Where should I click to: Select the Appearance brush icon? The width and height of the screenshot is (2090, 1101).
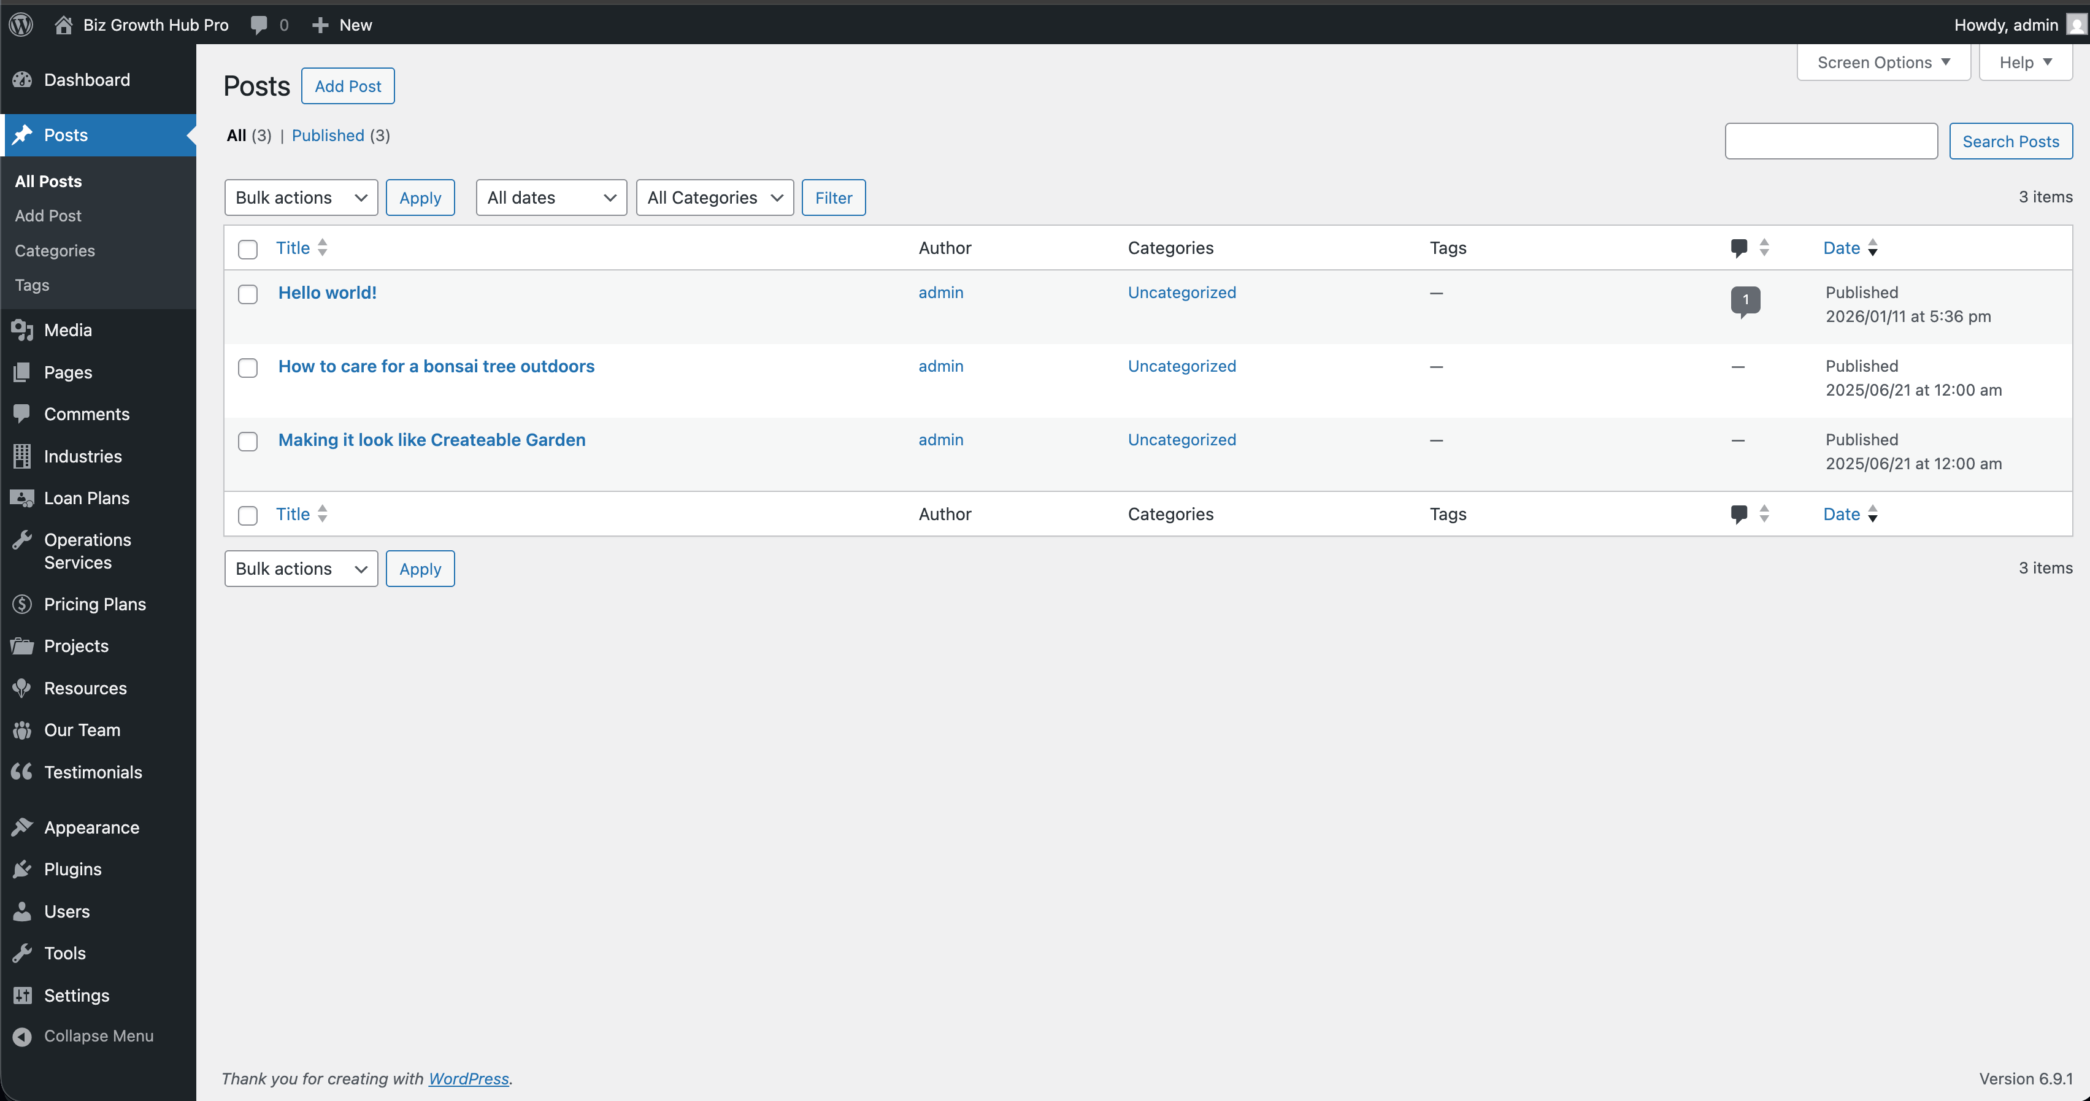coord(23,827)
